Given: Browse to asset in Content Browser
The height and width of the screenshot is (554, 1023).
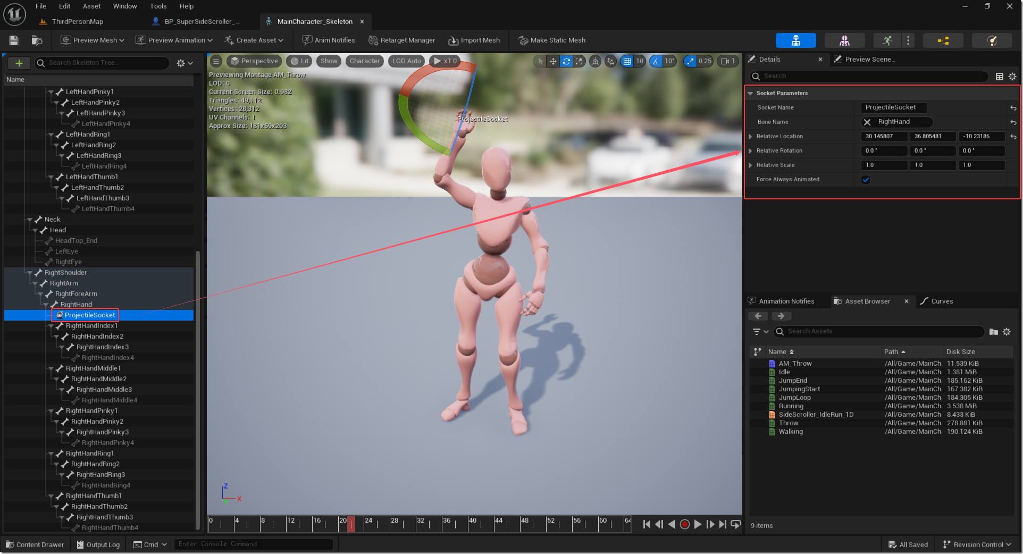Looking at the screenshot, I should point(37,40).
